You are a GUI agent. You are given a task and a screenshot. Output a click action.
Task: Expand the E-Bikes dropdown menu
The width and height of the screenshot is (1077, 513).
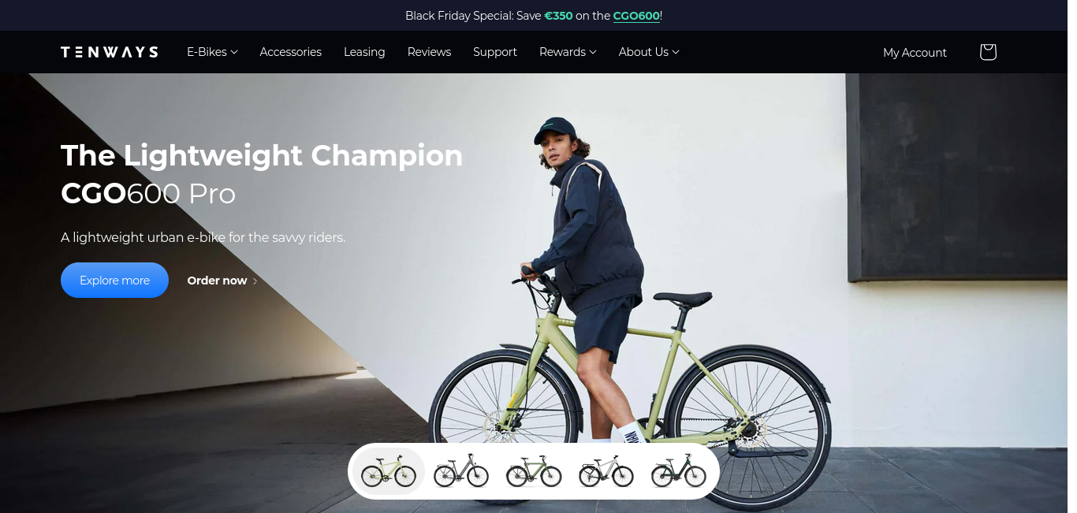[212, 52]
